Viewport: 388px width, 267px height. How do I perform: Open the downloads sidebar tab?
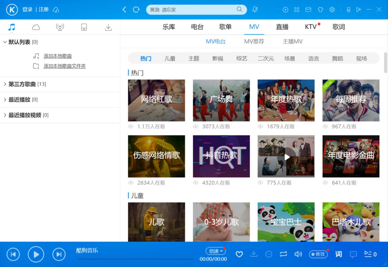point(108,27)
